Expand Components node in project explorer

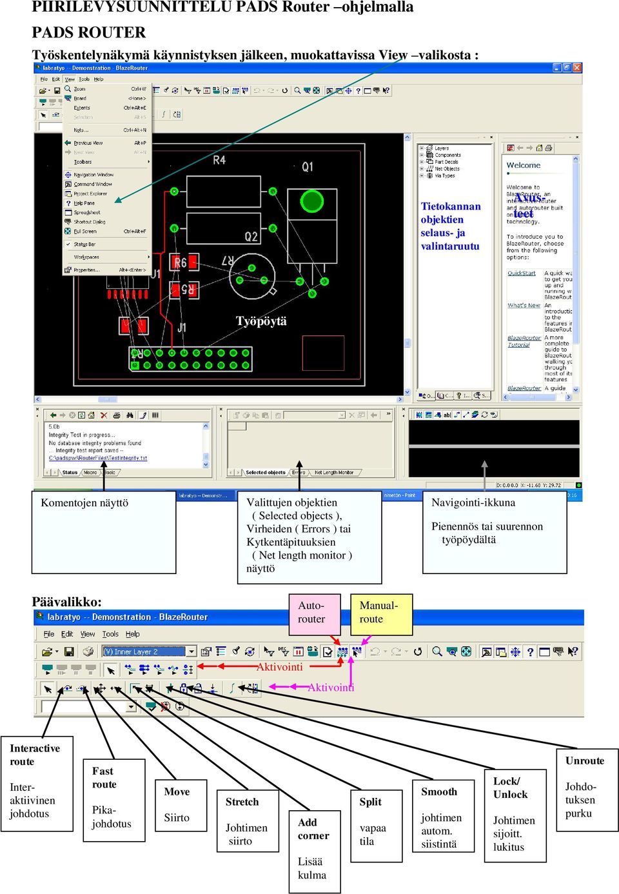coord(422,155)
